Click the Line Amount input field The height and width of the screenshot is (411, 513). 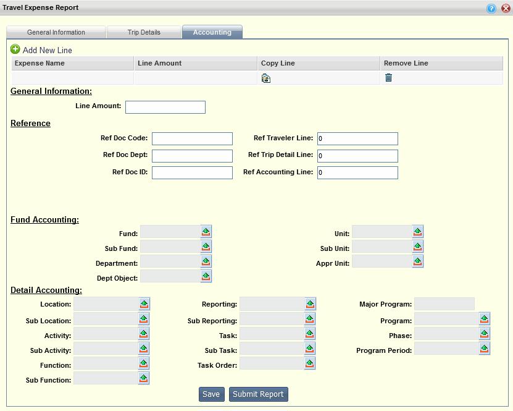click(x=165, y=107)
